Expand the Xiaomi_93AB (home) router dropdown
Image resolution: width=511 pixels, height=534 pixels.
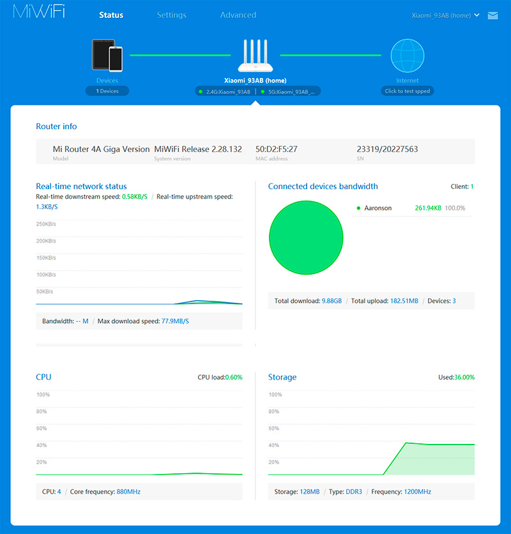(x=446, y=15)
